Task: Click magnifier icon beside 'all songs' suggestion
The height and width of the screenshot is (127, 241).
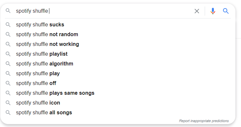Action: click(x=8, y=113)
